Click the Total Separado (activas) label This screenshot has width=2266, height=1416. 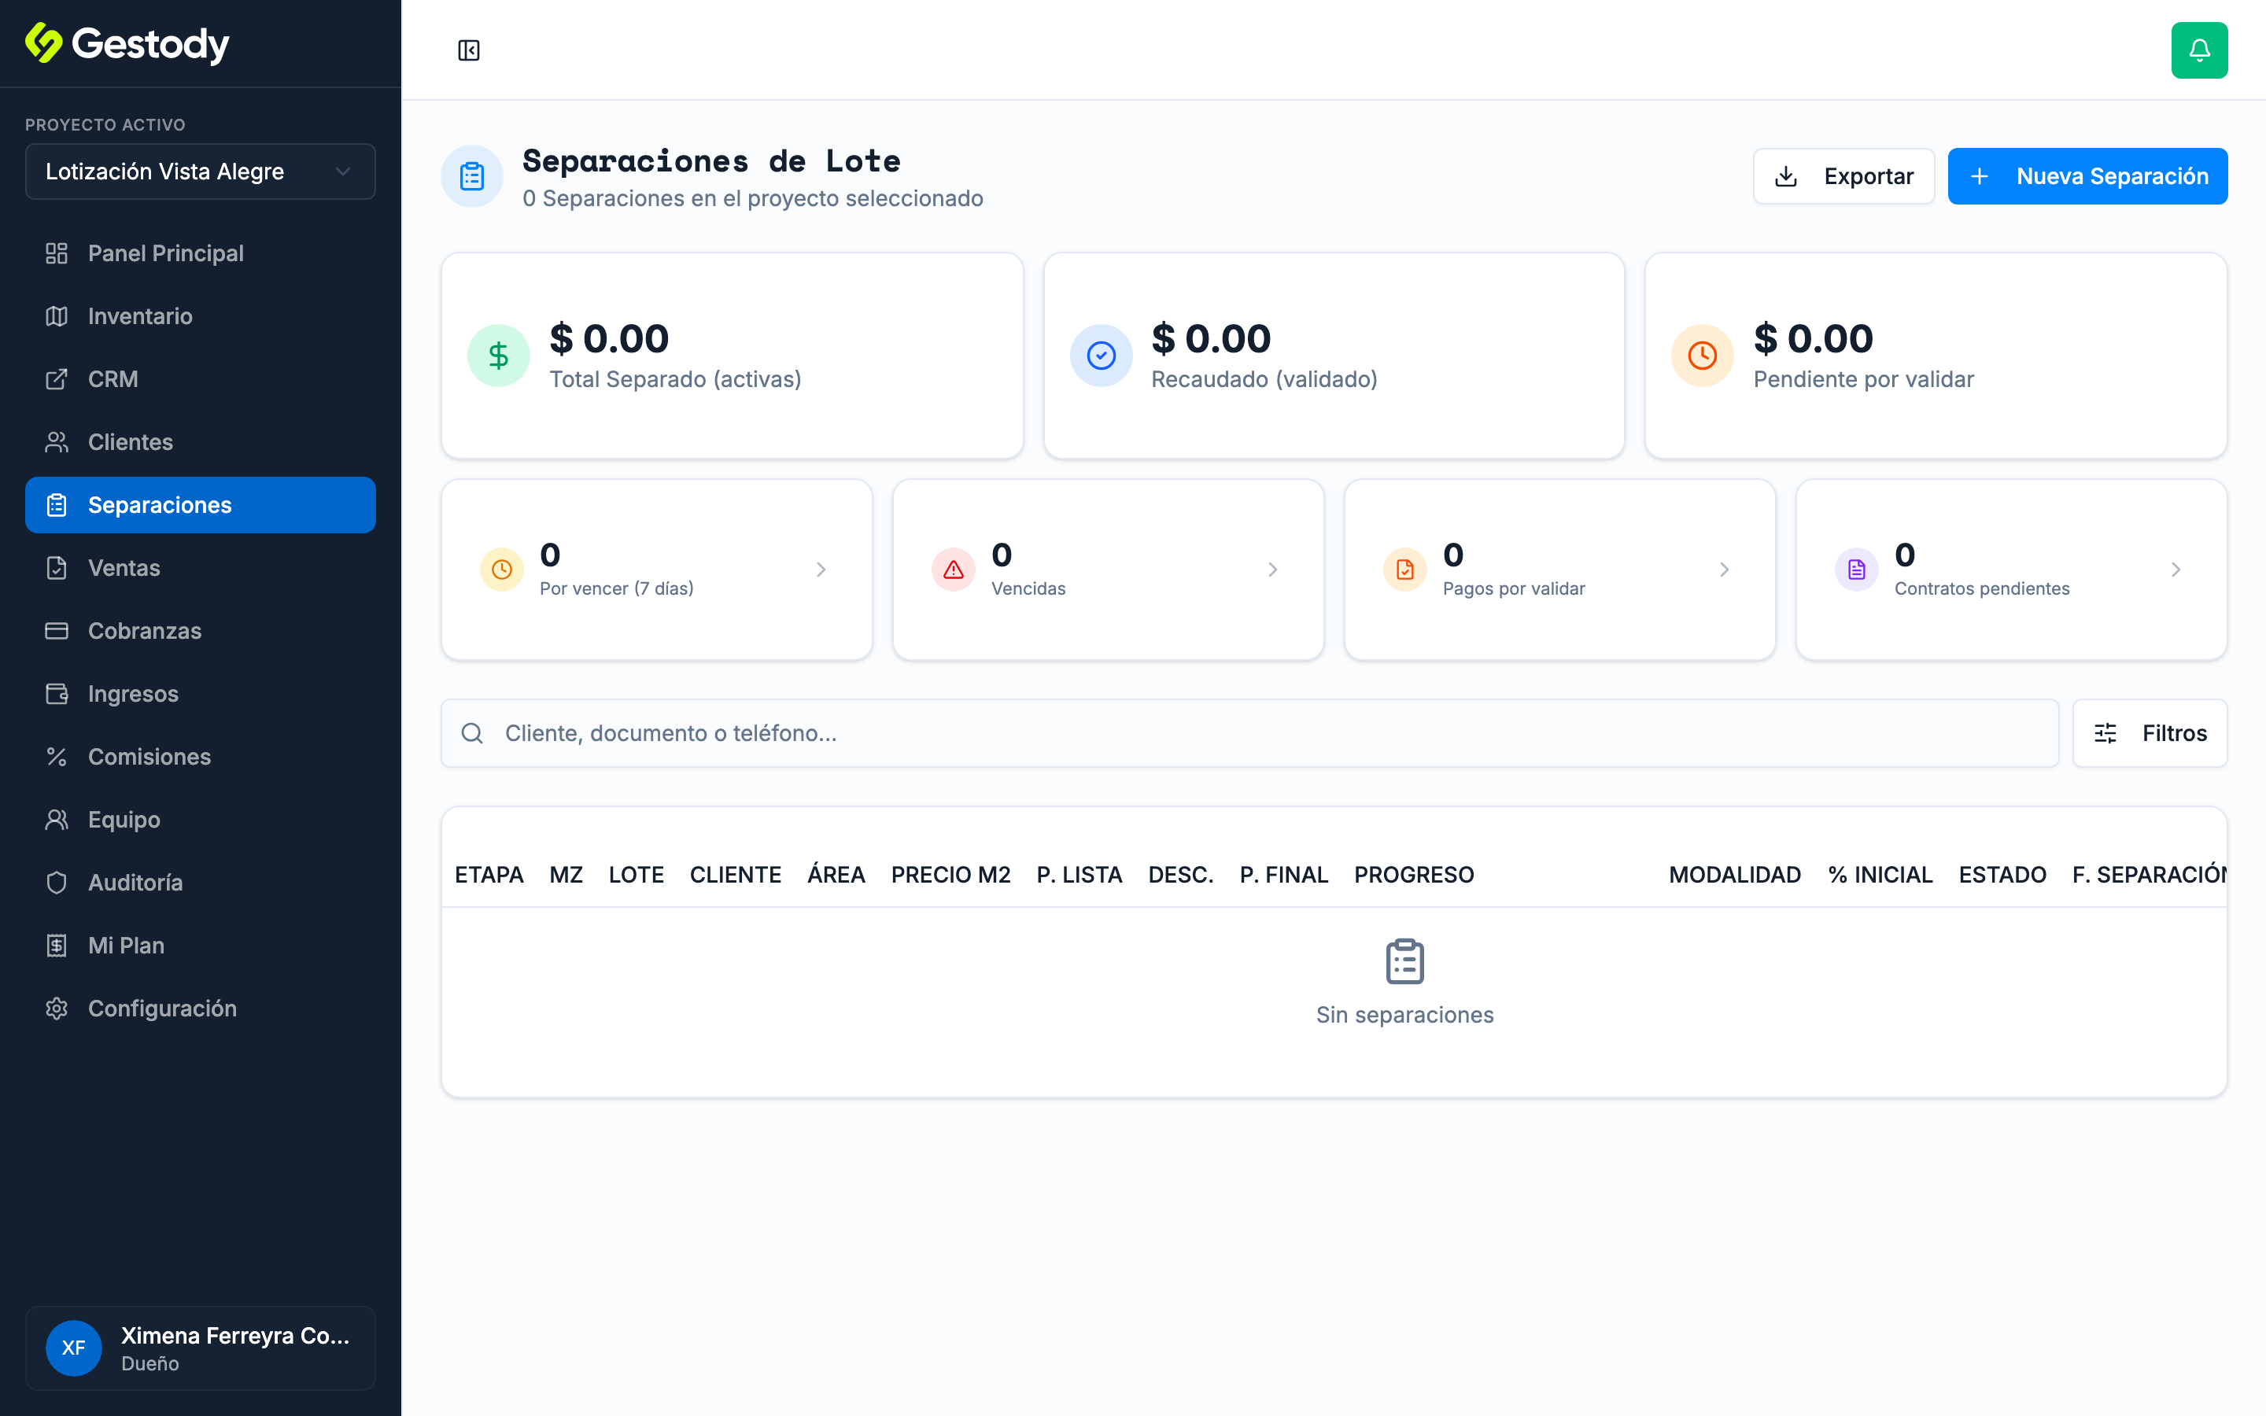point(675,379)
